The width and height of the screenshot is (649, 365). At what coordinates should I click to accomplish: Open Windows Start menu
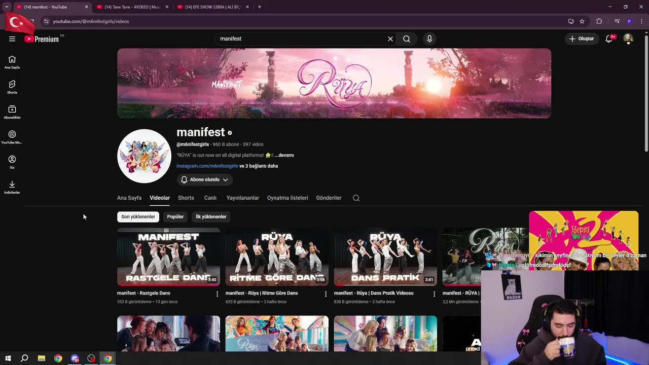click(8, 358)
